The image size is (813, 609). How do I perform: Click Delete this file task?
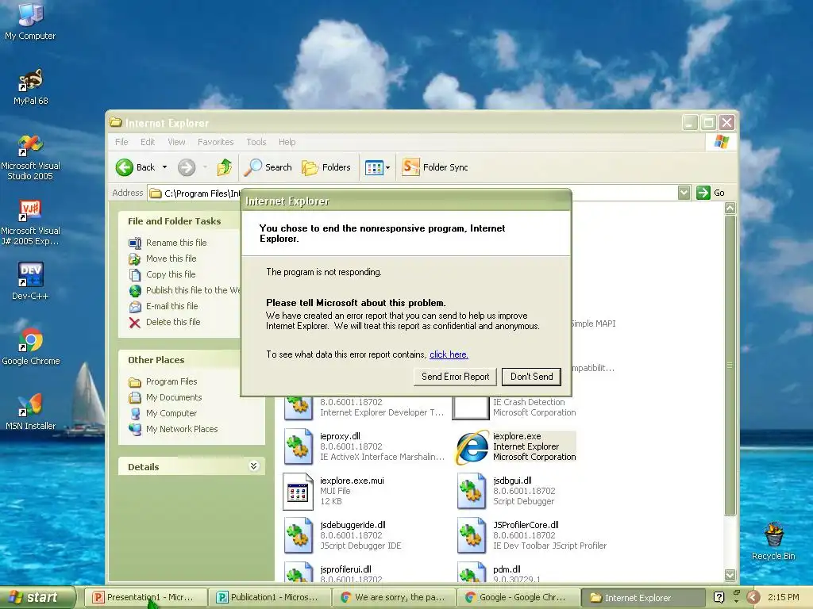172,322
